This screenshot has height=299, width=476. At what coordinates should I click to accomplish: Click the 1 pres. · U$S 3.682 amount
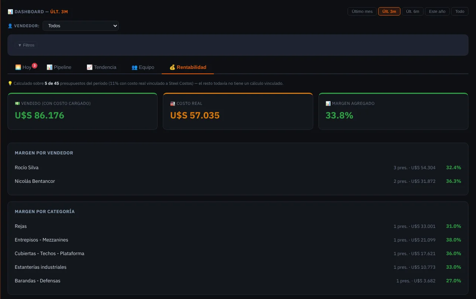[416, 281]
